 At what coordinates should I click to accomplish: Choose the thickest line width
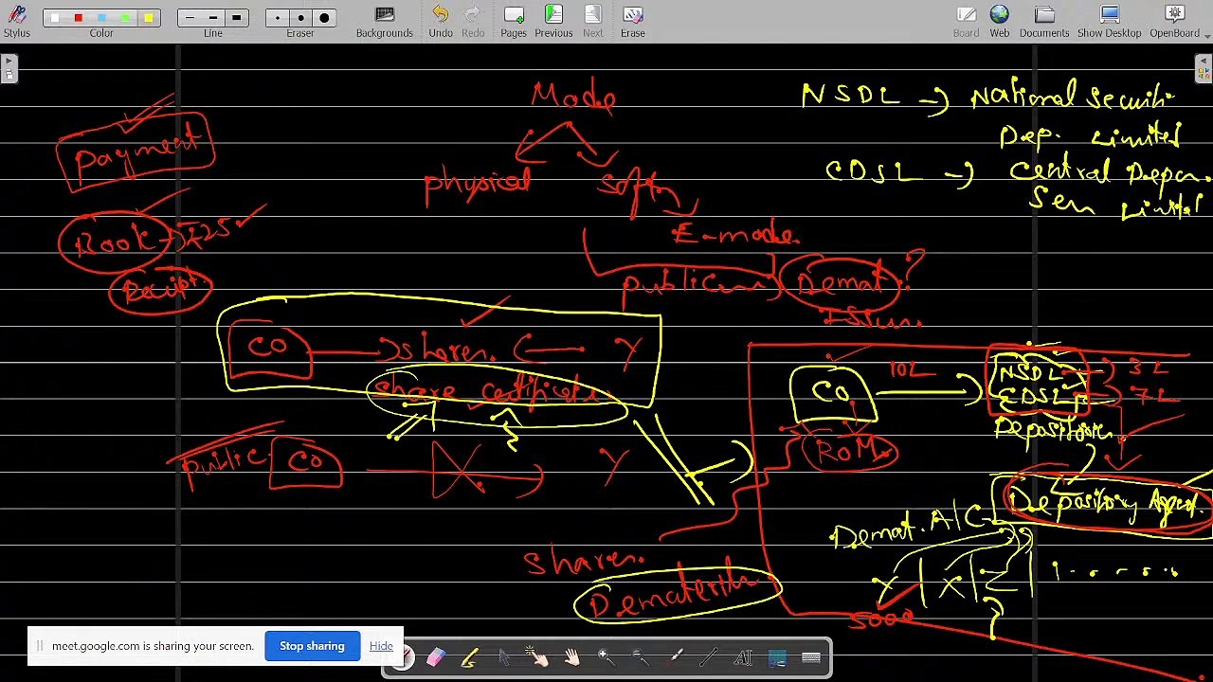coord(236,18)
